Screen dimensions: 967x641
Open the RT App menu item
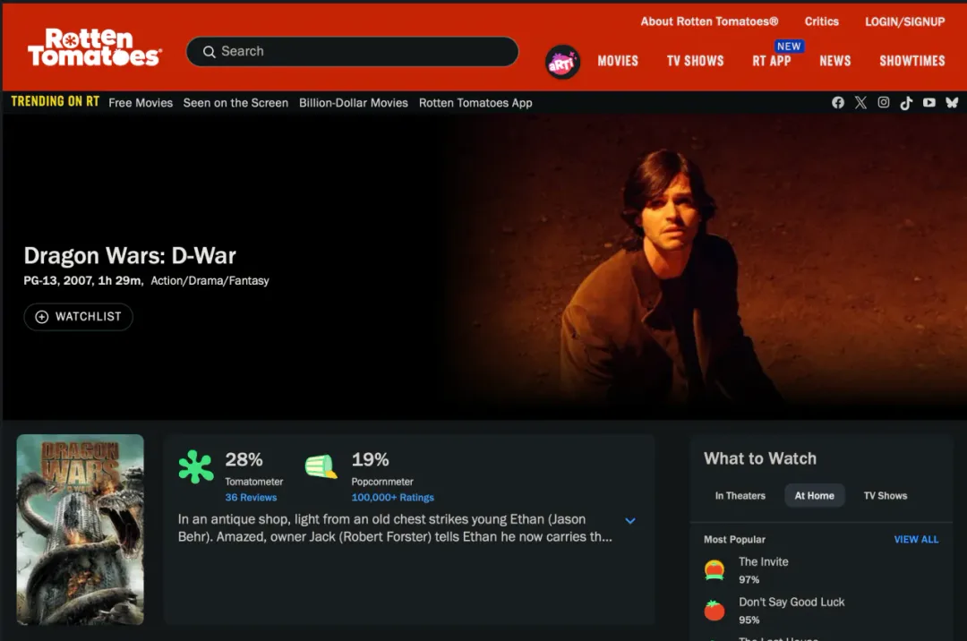coord(772,61)
